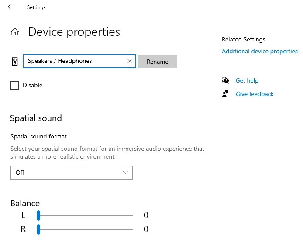Open Additional device properties link
Image resolution: width=303 pixels, height=249 pixels.
[260, 51]
